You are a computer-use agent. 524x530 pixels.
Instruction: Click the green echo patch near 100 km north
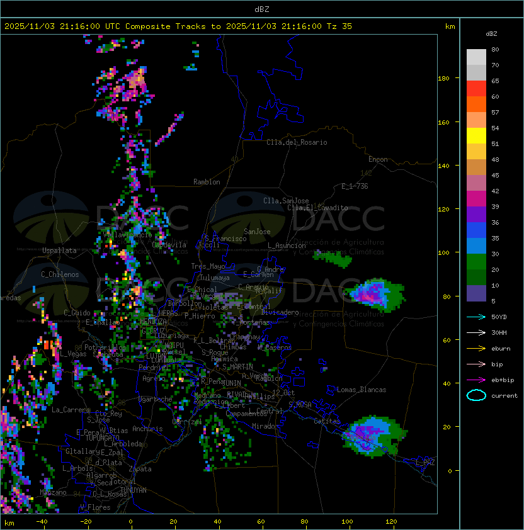pyautogui.click(x=333, y=259)
